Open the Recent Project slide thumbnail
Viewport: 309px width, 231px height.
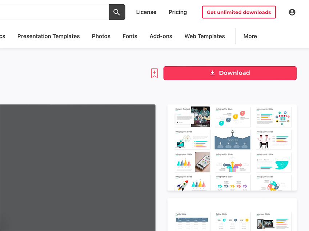pyautogui.click(x=192, y=116)
